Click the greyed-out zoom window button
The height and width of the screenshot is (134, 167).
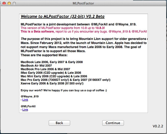pyautogui.click(x=14, y=3)
